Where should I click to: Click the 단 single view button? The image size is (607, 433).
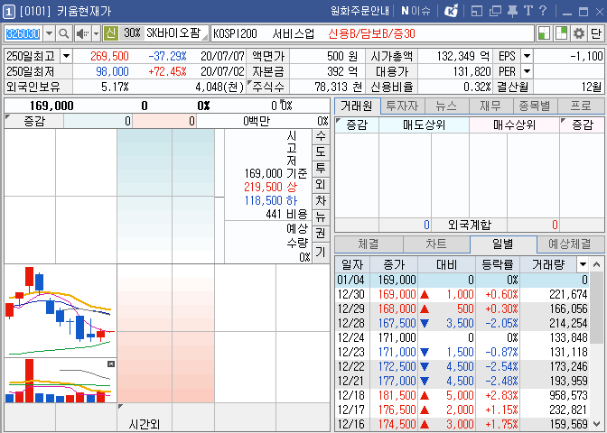(596, 33)
